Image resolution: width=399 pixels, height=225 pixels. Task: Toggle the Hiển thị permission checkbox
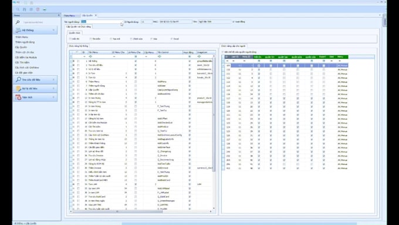pyautogui.click(x=70, y=39)
